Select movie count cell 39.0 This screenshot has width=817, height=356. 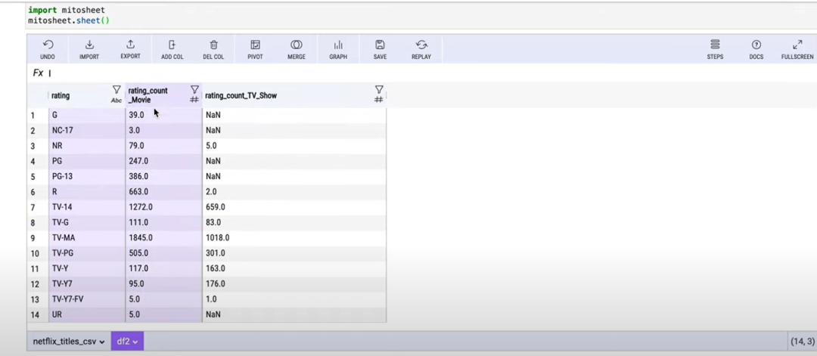[x=163, y=114]
